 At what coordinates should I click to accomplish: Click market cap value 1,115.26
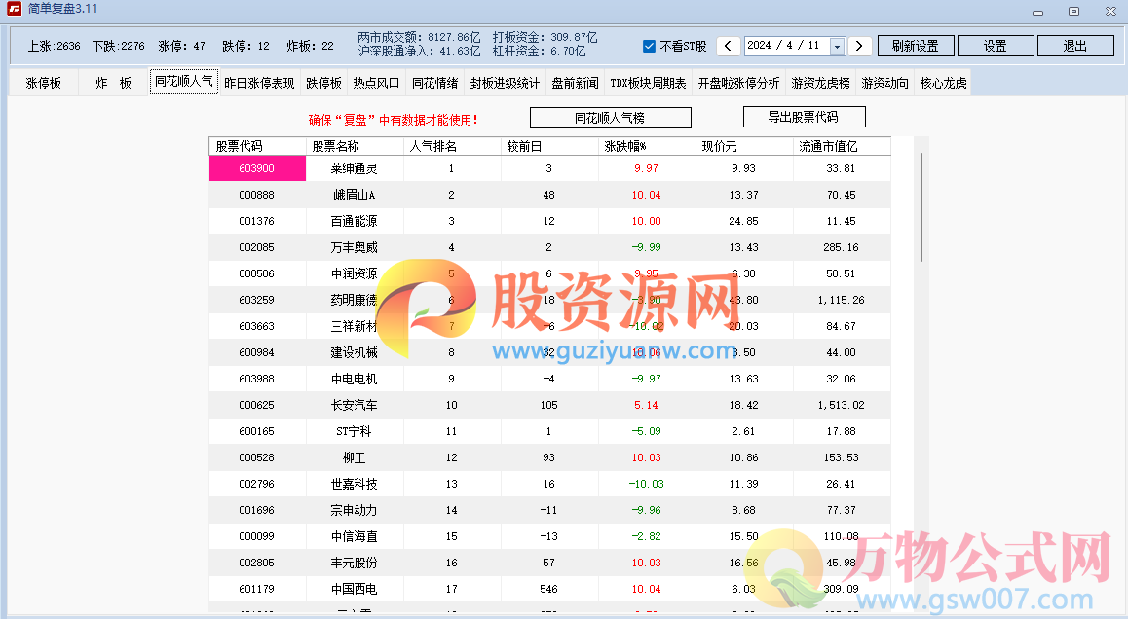point(841,300)
